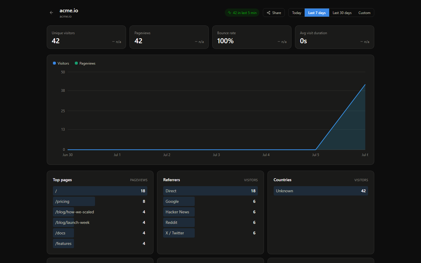Select the /pricing page row
Viewport: 421px width, 263px height.
coord(100,201)
